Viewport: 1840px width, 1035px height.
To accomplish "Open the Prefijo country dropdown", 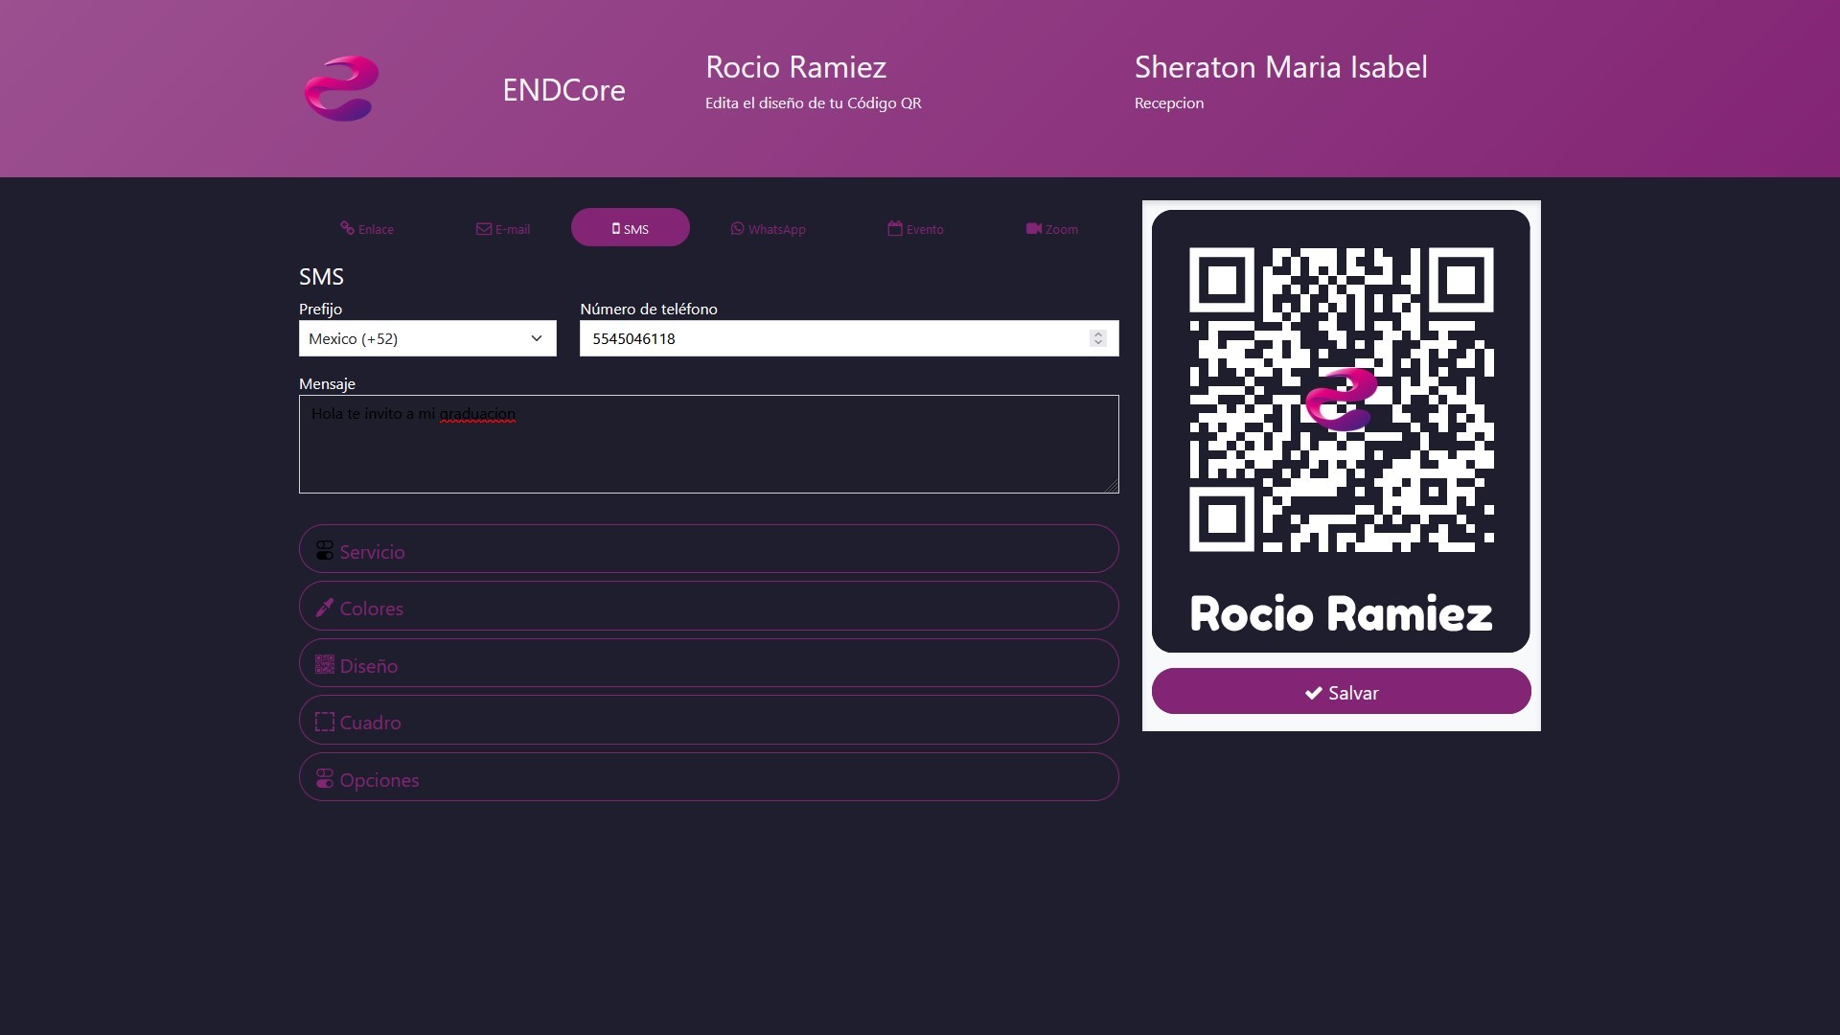I will pos(427,338).
